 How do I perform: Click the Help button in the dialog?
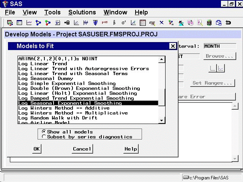(131, 149)
